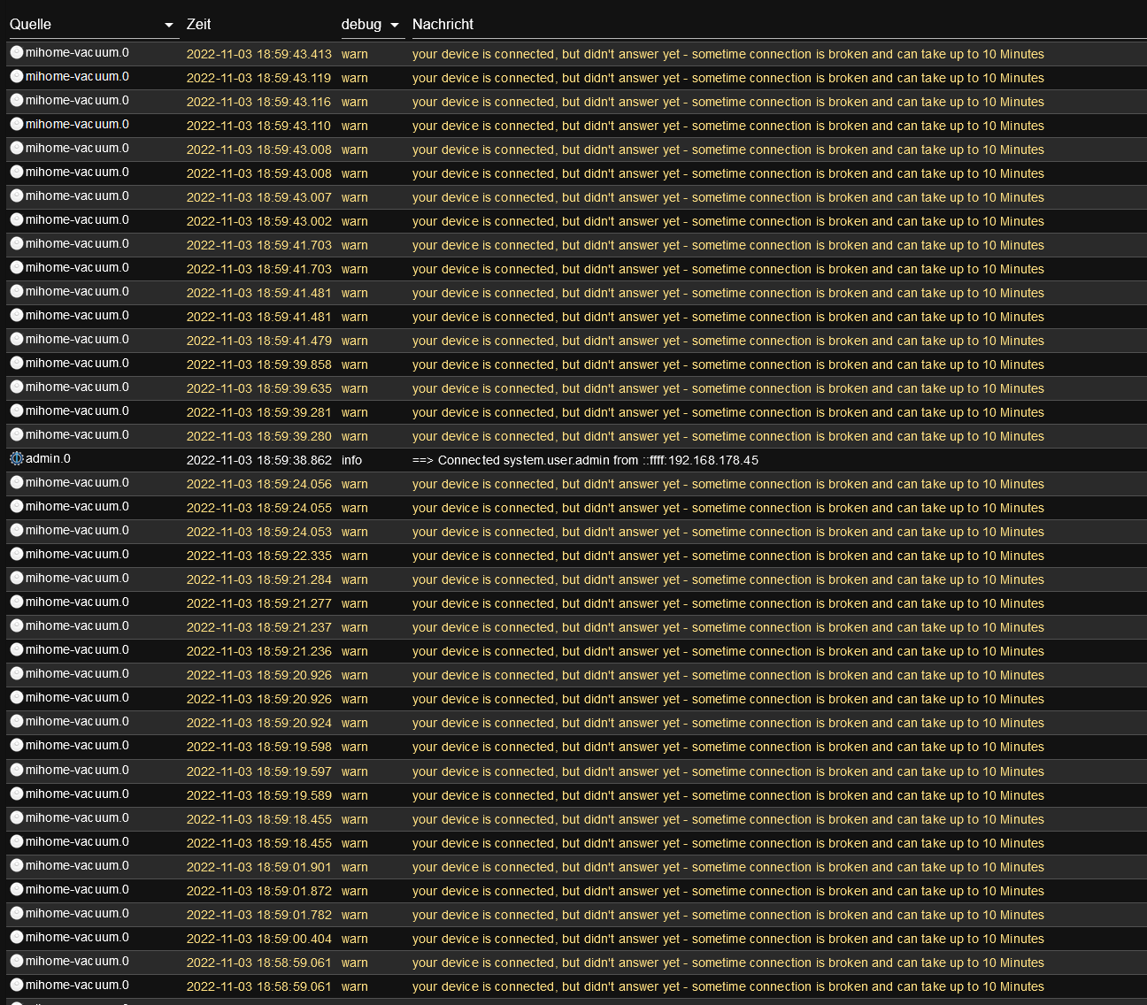Click mihome-vacuum icon in the 18:59:41.479 row
Viewport: 1147px width, 1005px height.
(x=17, y=340)
